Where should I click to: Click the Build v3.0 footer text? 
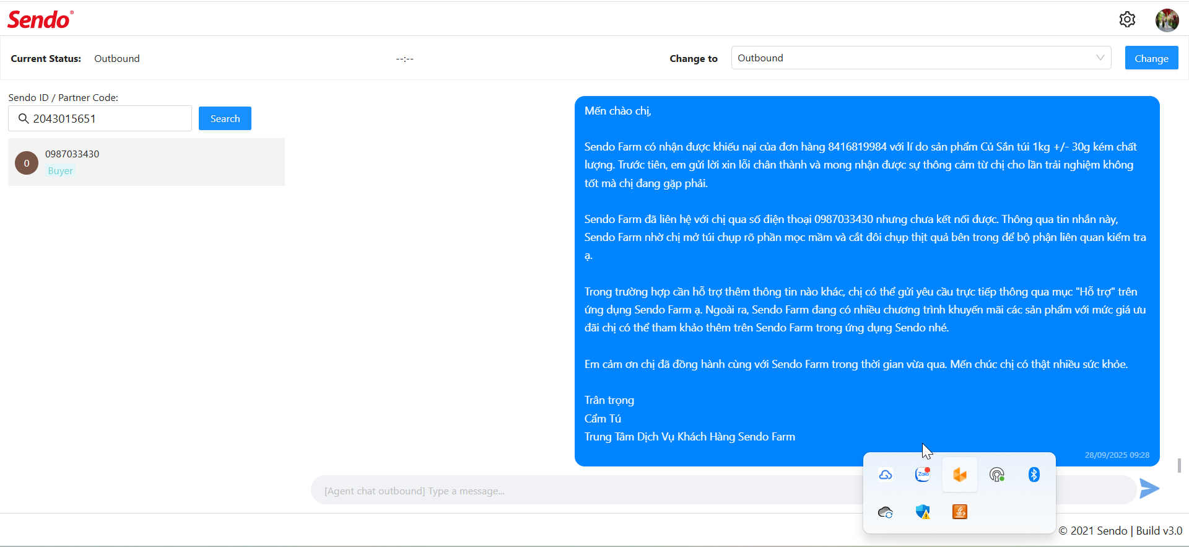click(1159, 531)
